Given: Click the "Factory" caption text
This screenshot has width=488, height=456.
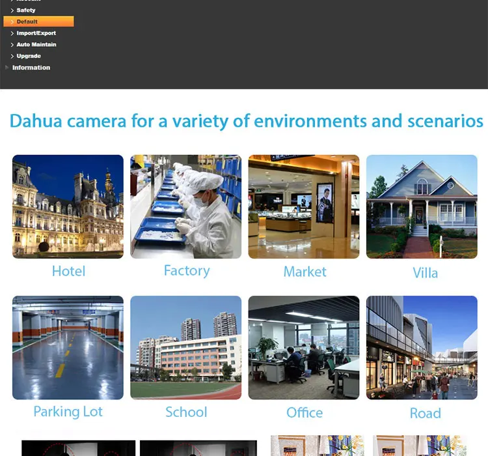Looking at the screenshot, I should (187, 271).
